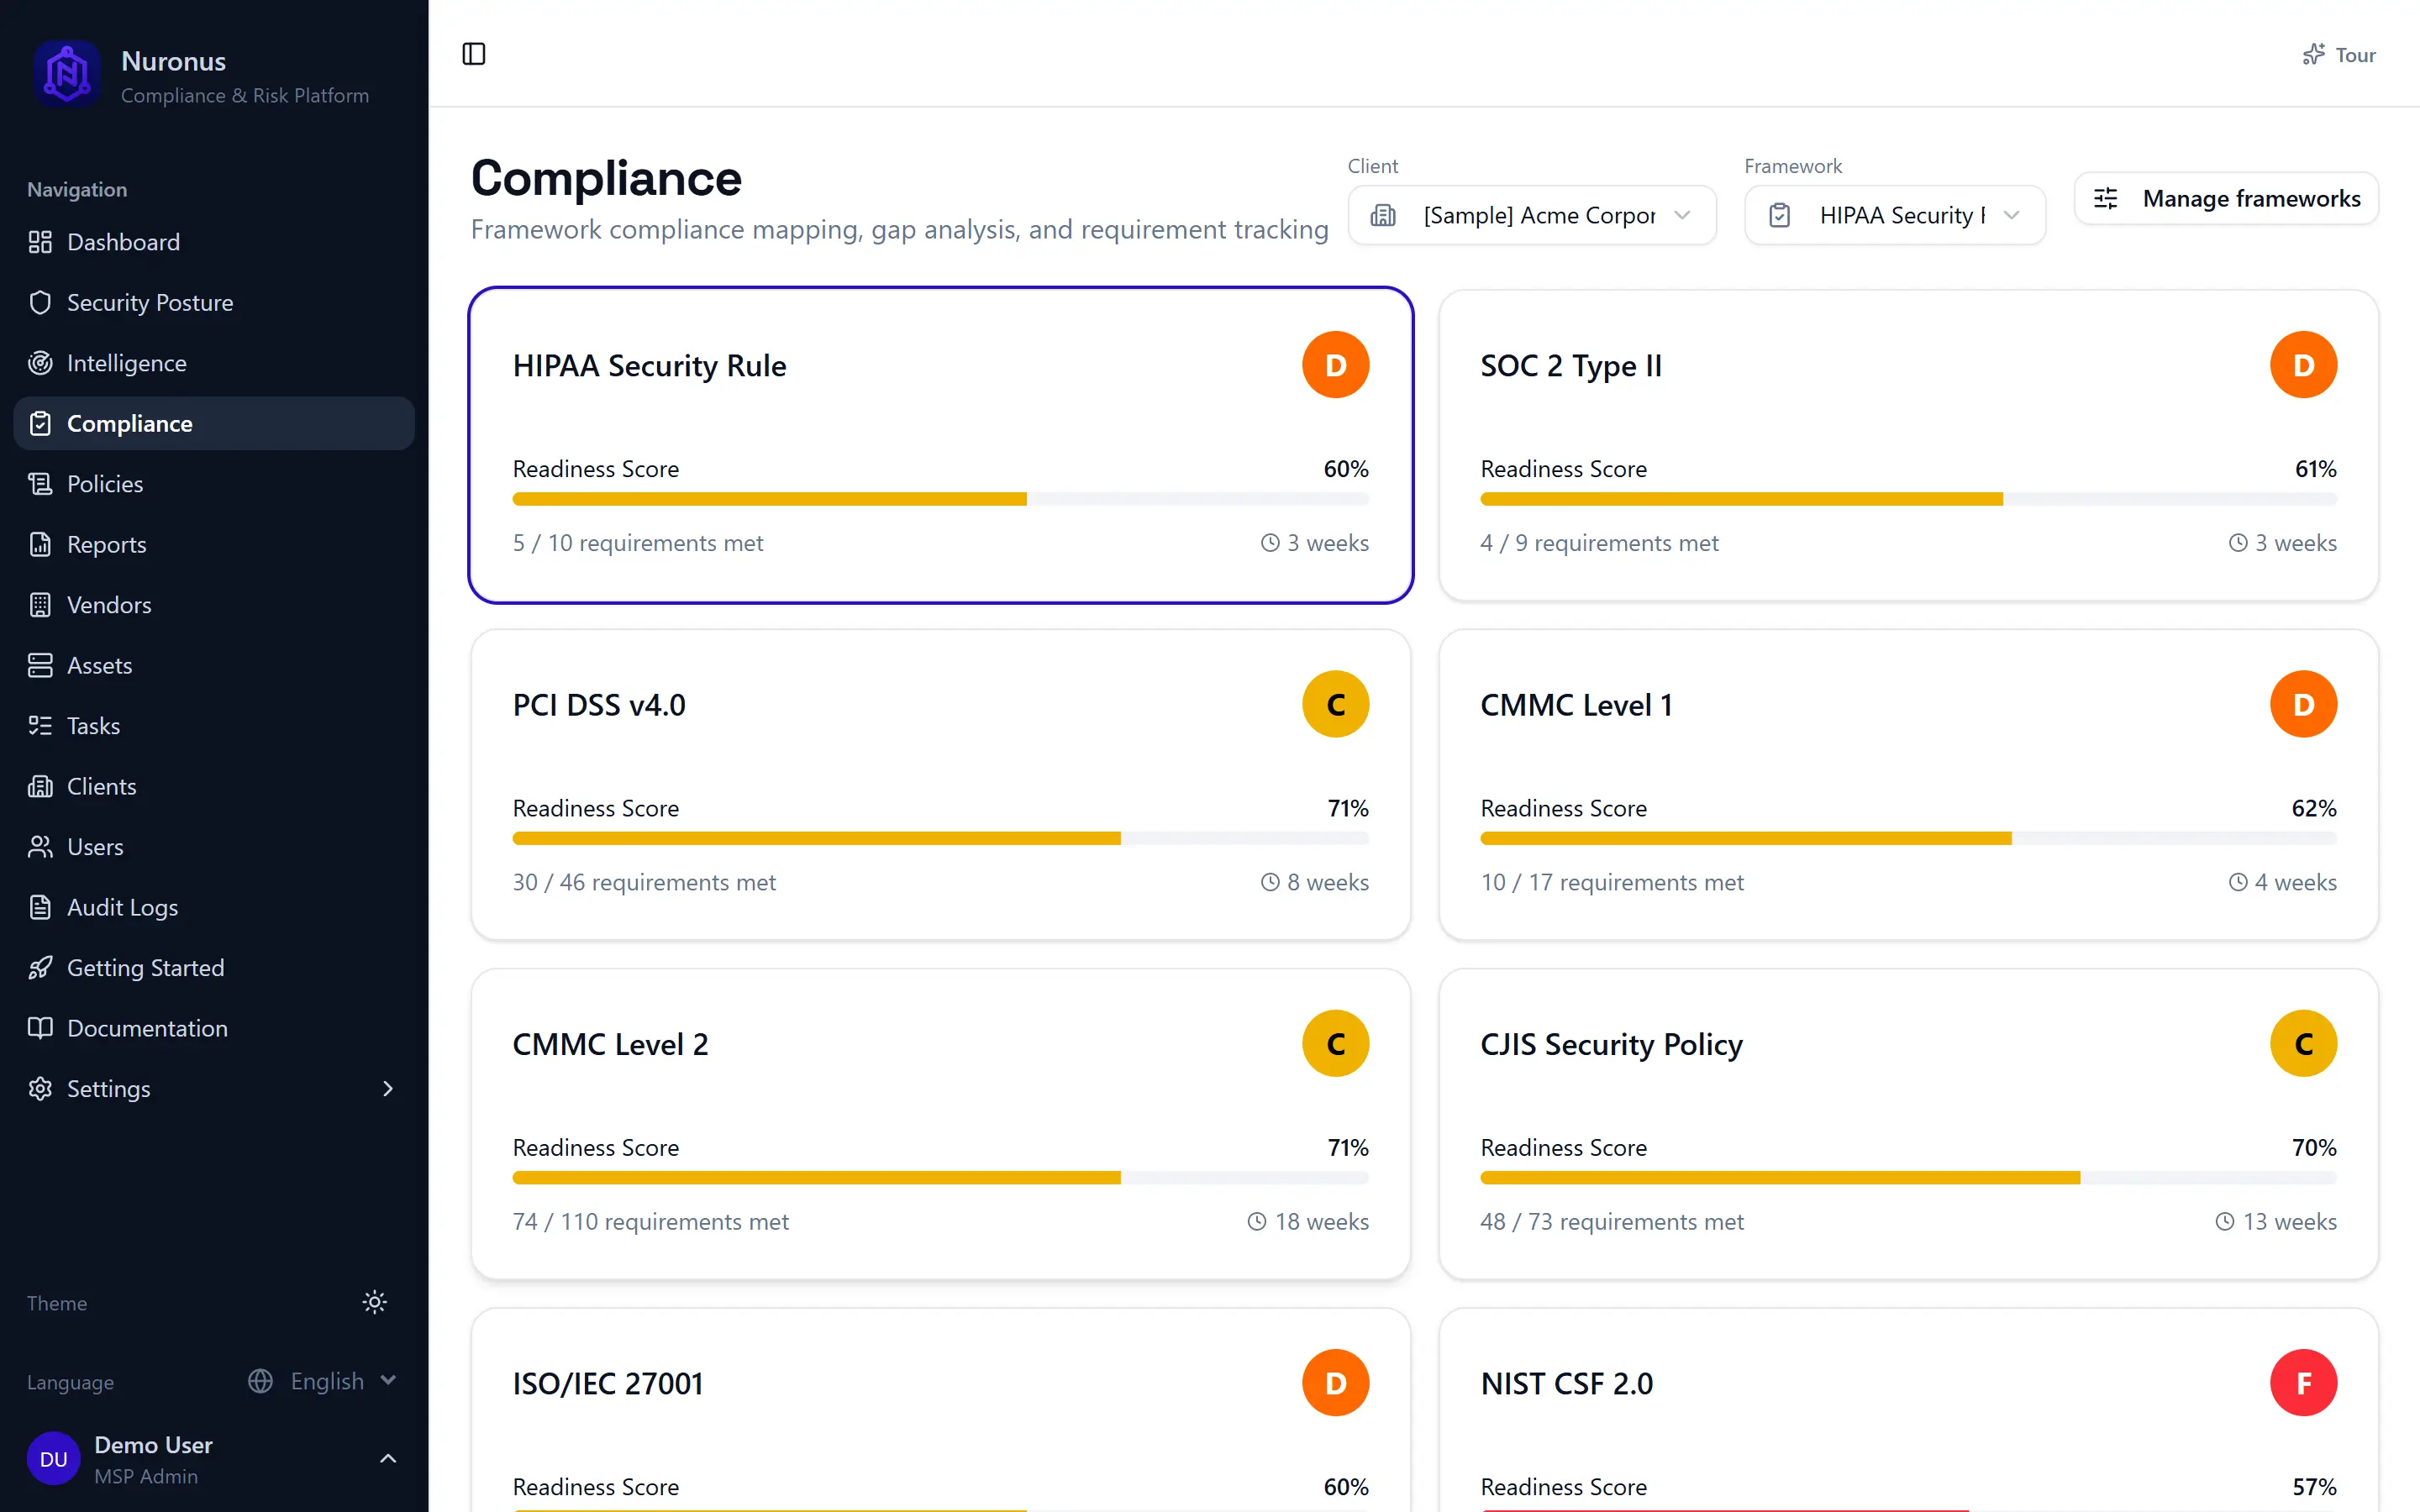Click the Tasks icon in sidebar

(40, 726)
